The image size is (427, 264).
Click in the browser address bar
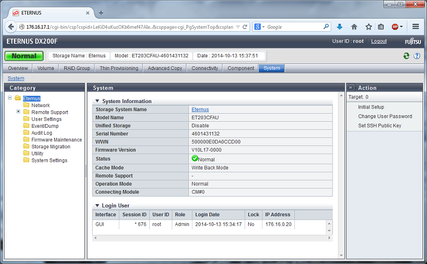pyautogui.click(x=129, y=27)
